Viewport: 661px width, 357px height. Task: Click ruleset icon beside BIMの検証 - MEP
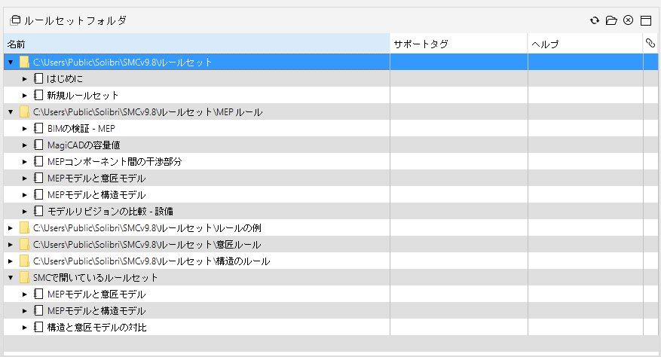[38, 129]
